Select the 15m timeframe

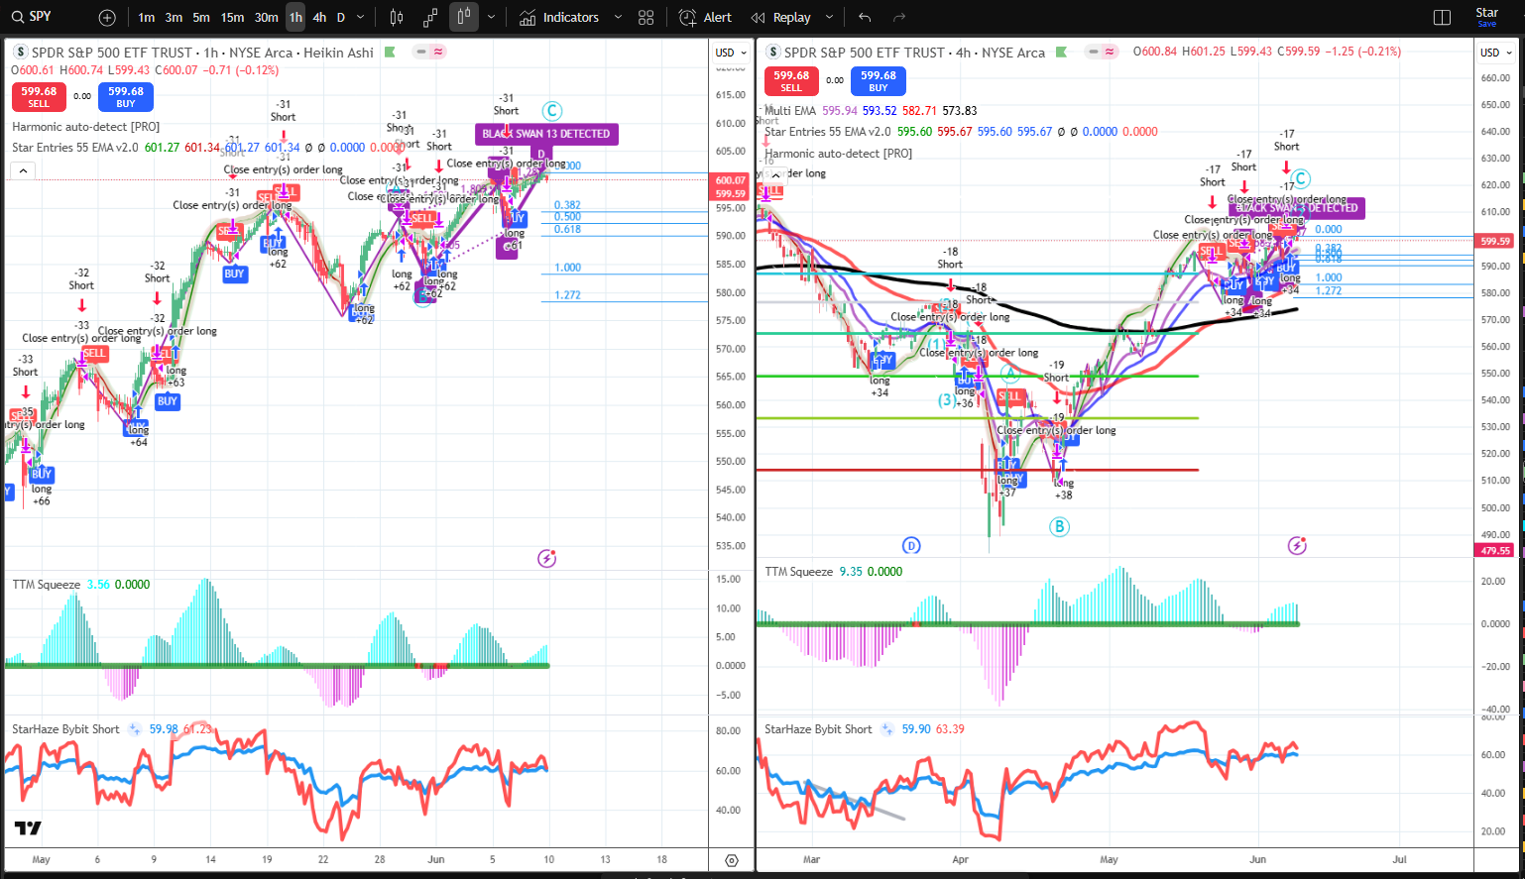(232, 18)
